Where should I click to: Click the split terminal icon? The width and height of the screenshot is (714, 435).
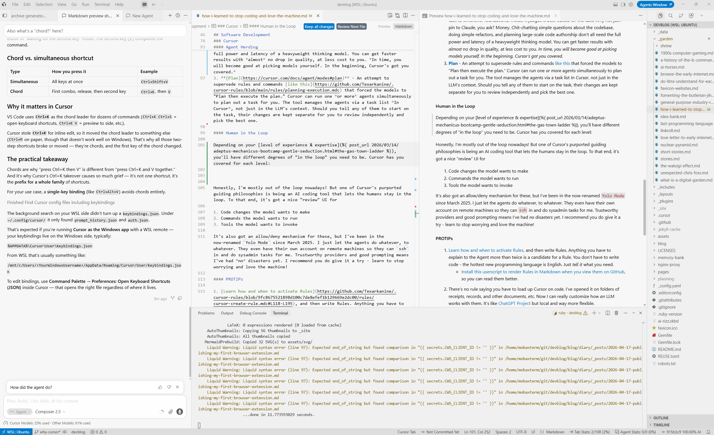(608, 313)
